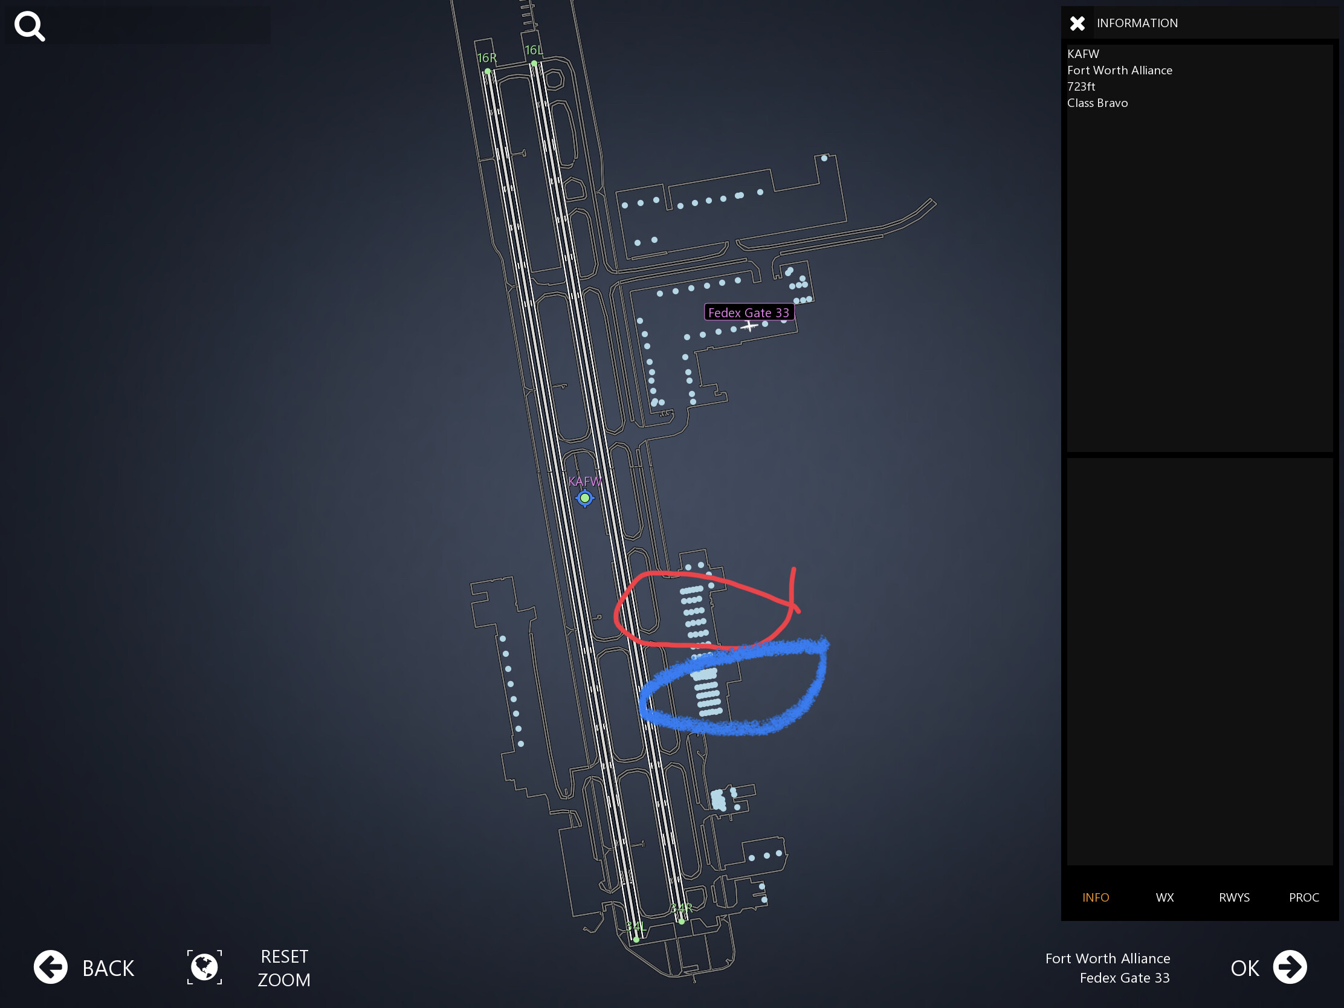Switch to the WX tab
The height and width of the screenshot is (1008, 1344).
[1164, 897]
